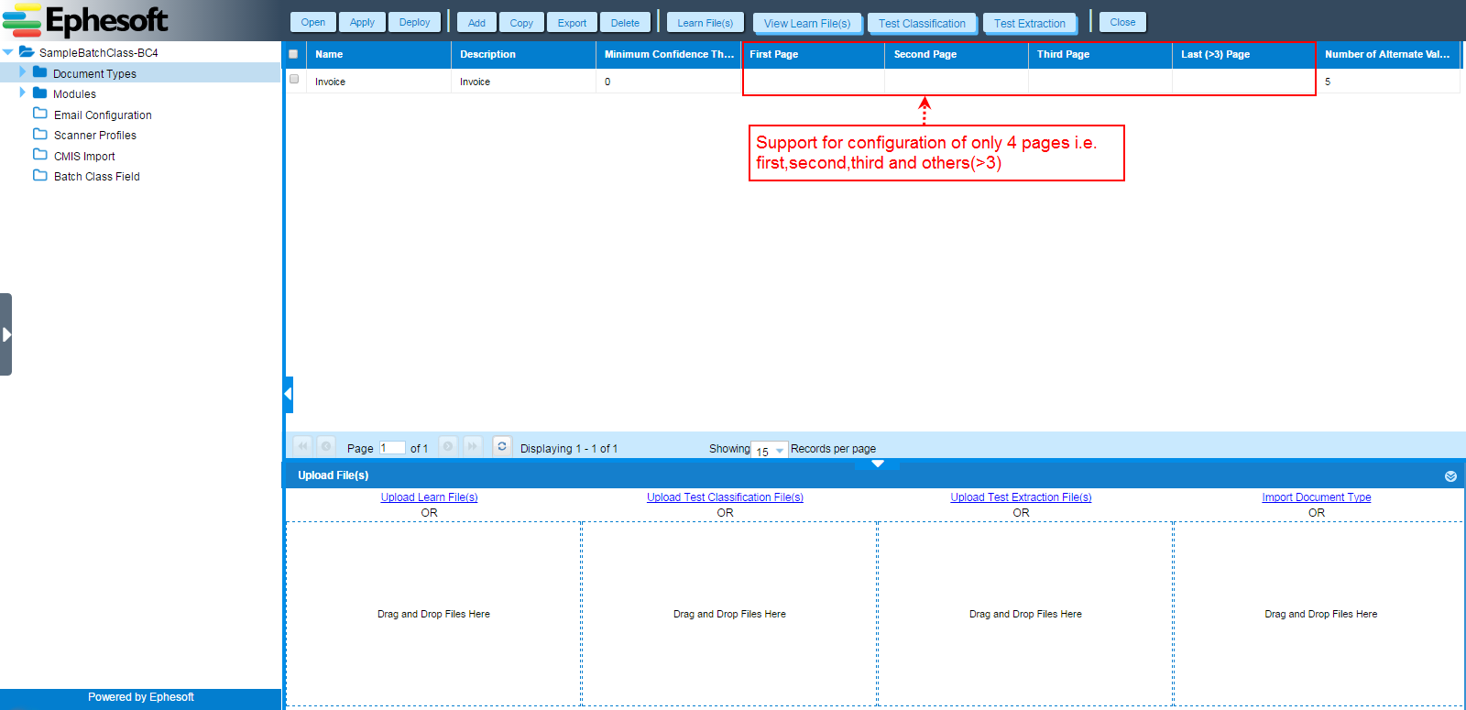Sort by Description column header
1466x710 pixels.
click(523, 54)
